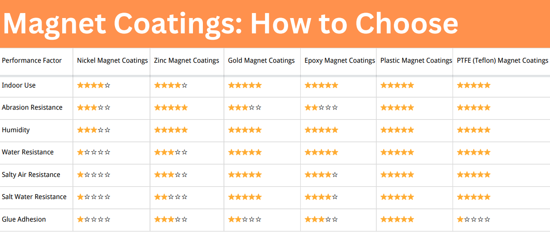This screenshot has height=232, width=550.
Task: Select Epoxy Magnet Coatings column header
Action: pos(340,60)
